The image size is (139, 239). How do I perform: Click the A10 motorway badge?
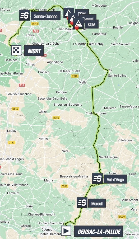22,85
